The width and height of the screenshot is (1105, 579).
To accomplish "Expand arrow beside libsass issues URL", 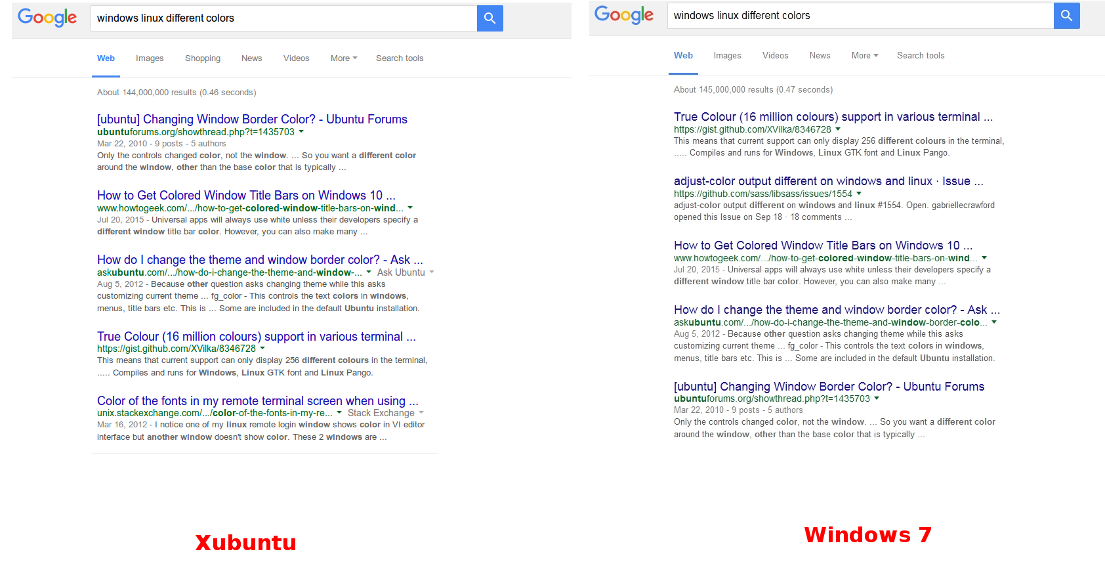I will coord(859,194).
